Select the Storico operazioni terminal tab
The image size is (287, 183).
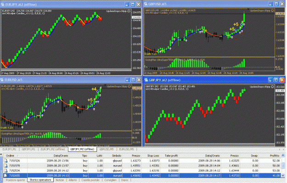point(40,180)
